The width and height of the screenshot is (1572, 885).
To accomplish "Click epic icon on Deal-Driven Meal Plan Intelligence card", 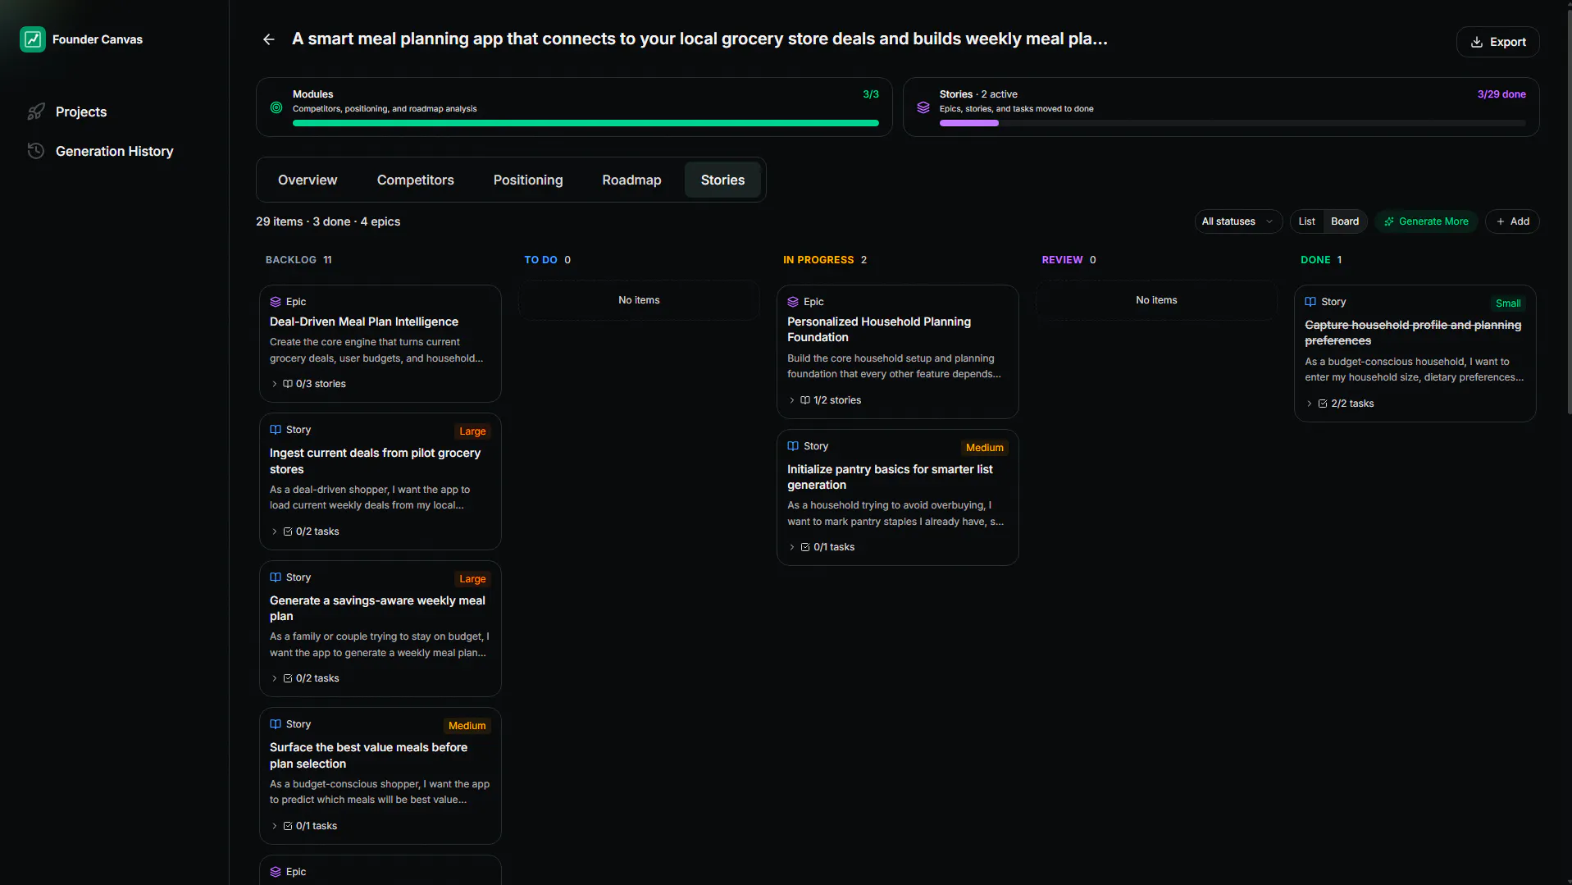I will tap(276, 302).
